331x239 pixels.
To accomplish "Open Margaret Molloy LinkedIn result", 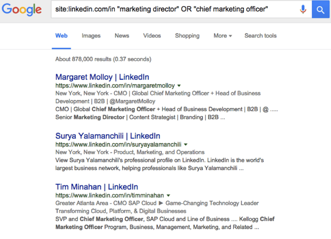I will pos(102,77).
